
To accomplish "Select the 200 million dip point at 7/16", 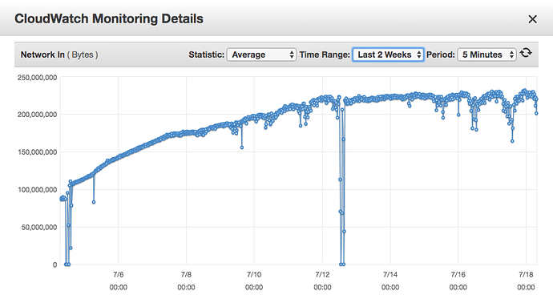I will point(458,115).
